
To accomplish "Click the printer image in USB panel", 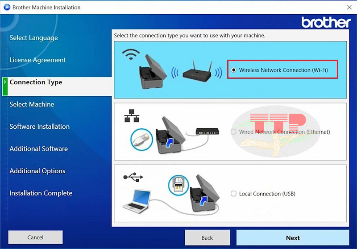I will coord(204,193).
